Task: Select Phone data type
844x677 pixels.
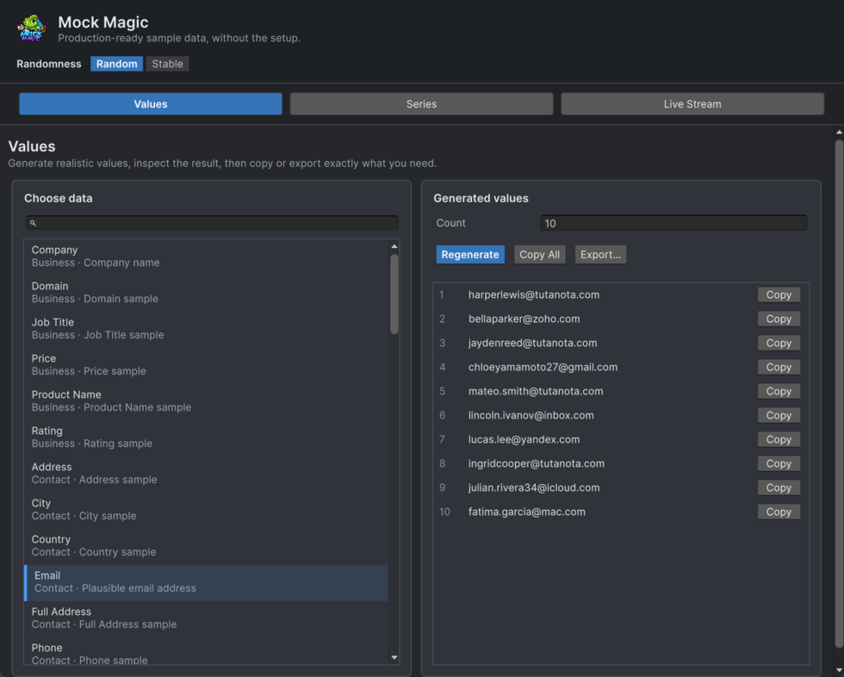Action: click(206, 653)
